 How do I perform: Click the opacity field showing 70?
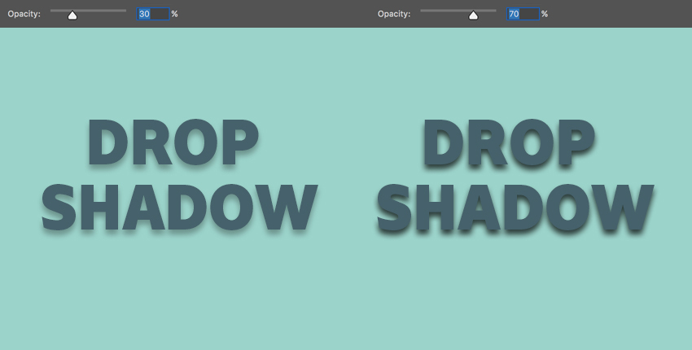523,14
